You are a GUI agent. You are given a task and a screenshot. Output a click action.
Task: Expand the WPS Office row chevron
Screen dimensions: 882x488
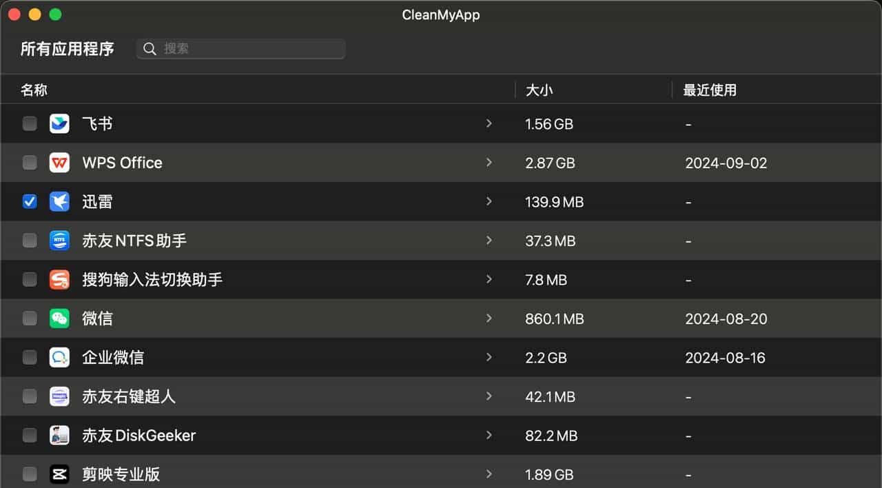[x=489, y=163]
